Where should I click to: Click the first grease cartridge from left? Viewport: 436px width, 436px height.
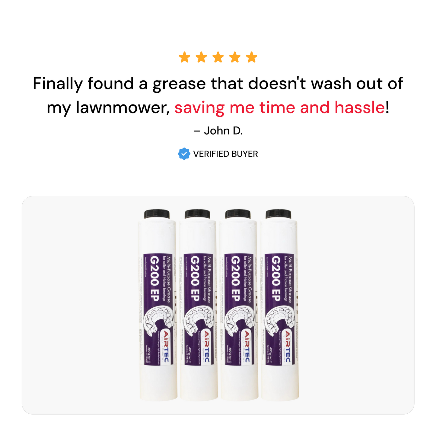[x=157, y=305]
